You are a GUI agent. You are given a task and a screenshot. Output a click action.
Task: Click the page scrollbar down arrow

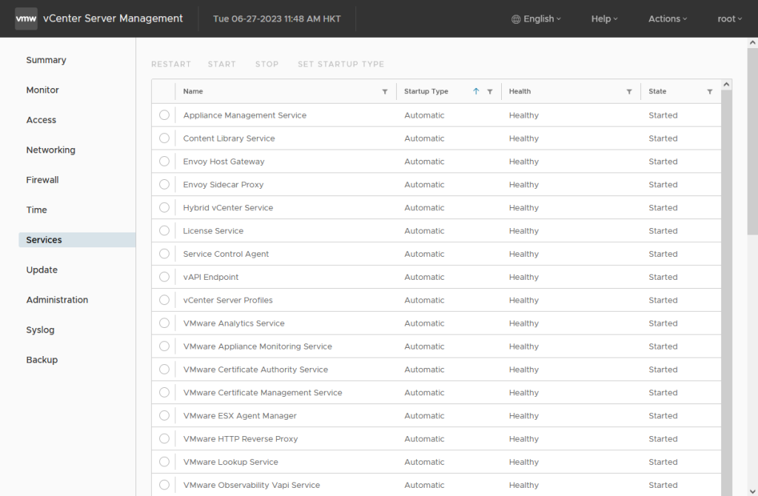tap(752, 491)
